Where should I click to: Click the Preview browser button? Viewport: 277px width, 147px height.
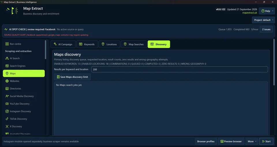[231, 141]
